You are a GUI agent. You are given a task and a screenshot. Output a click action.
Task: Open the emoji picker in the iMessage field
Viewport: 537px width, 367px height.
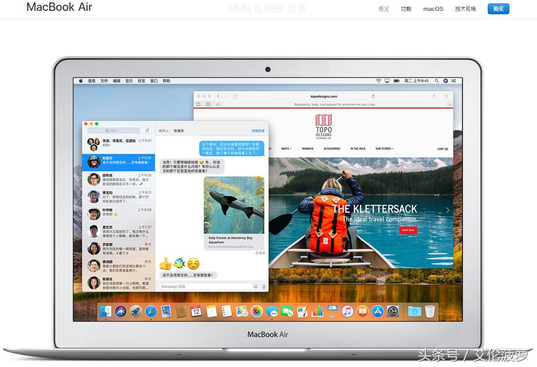(255, 286)
